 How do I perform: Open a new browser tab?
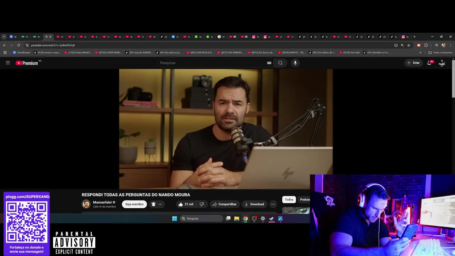(414, 37)
